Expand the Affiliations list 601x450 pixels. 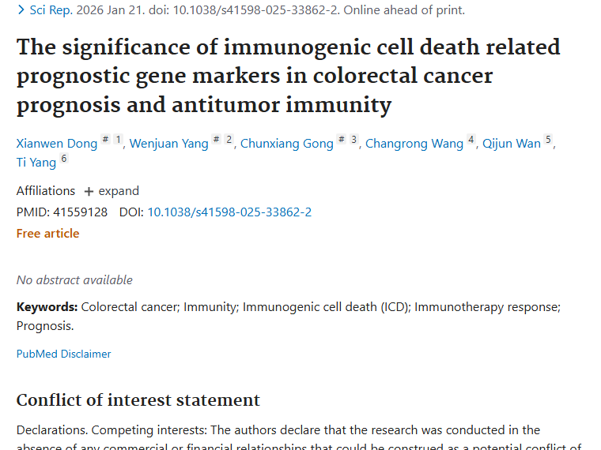(112, 191)
